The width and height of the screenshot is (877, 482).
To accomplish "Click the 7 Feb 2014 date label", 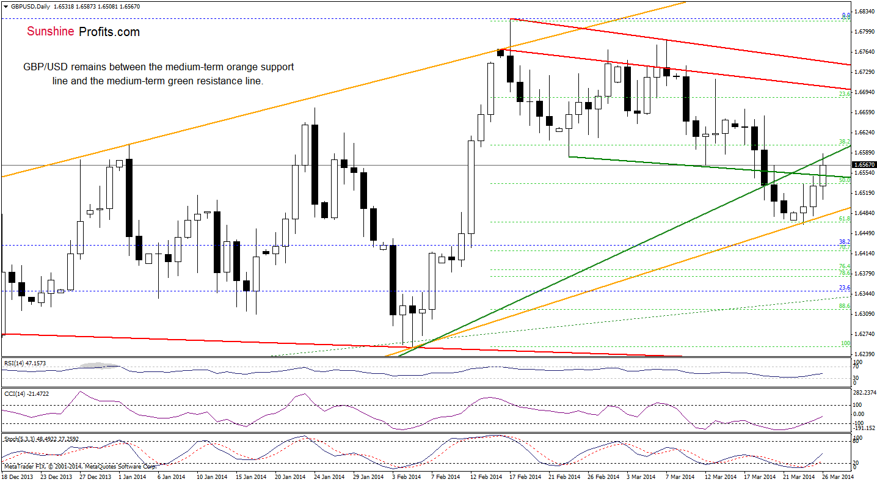I will point(445,477).
